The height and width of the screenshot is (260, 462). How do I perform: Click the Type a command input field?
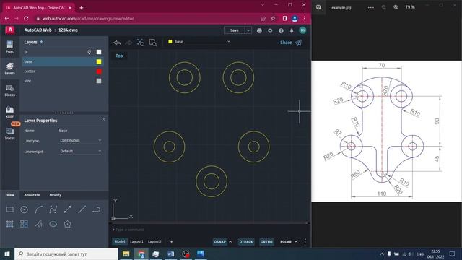tap(209, 230)
